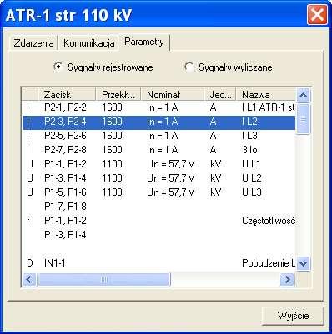Choose Sygnały wyliczane radio option

[228, 67]
